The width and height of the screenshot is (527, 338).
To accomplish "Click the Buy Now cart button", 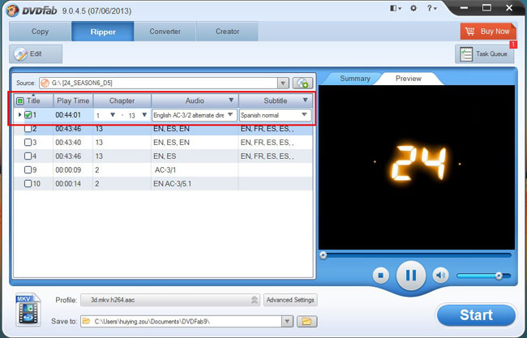I will coord(488,32).
